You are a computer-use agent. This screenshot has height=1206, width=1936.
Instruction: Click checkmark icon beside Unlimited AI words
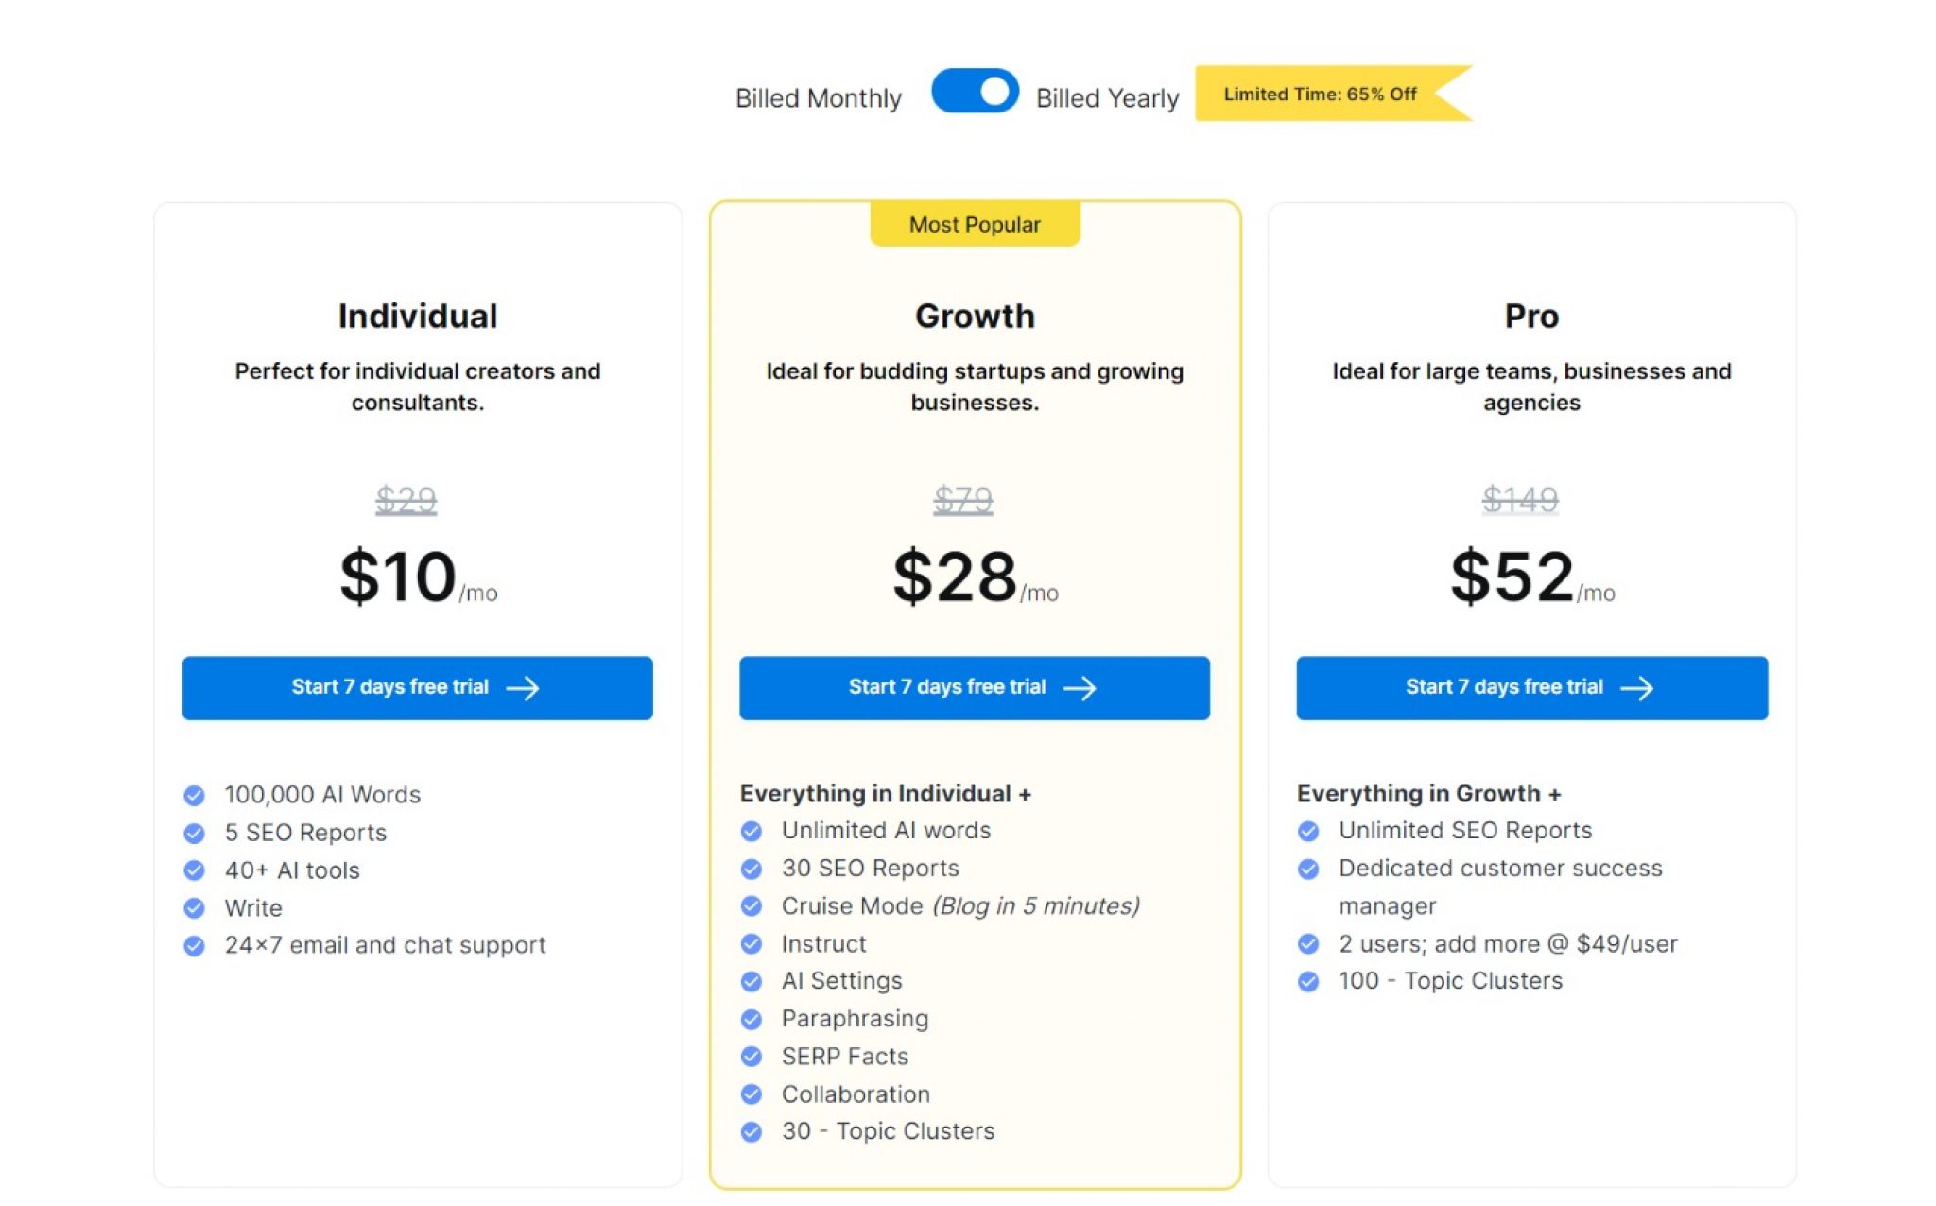click(x=752, y=832)
